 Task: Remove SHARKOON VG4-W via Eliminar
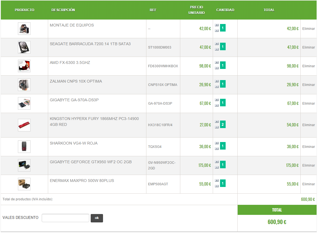[x=308, y=147]
